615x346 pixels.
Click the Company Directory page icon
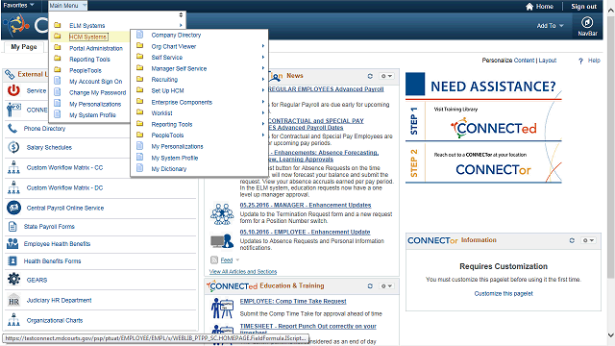click(139, 35)
